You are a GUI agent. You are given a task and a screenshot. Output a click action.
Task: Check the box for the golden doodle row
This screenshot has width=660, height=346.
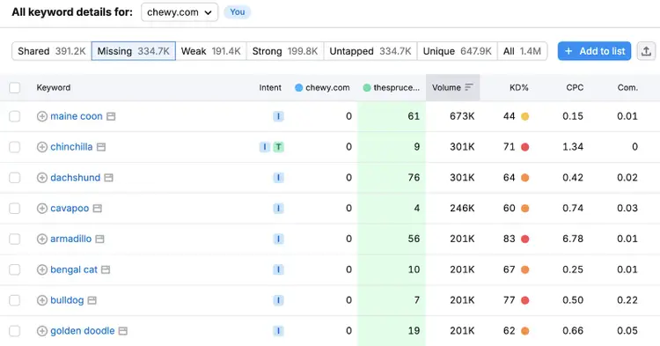coord(15,331)
